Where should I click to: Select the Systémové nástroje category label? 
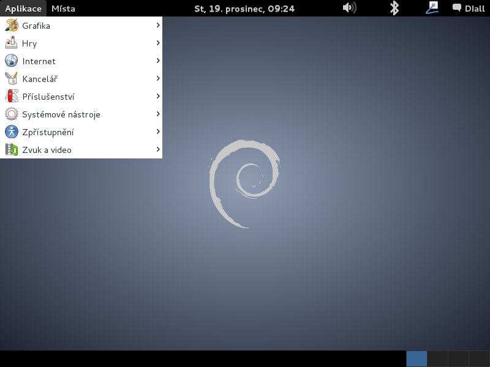[x=61, y=114]
